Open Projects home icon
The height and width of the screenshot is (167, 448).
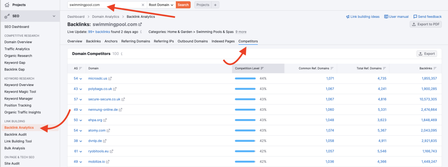[x=7, y=5]
